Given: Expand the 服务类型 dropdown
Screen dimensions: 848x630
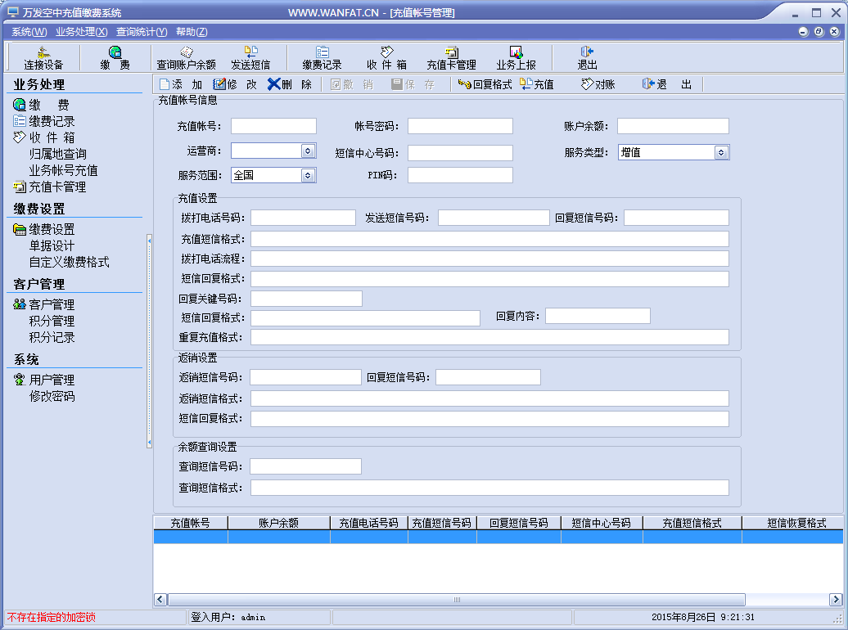Looking at the screenshot, I should point(721,152).
